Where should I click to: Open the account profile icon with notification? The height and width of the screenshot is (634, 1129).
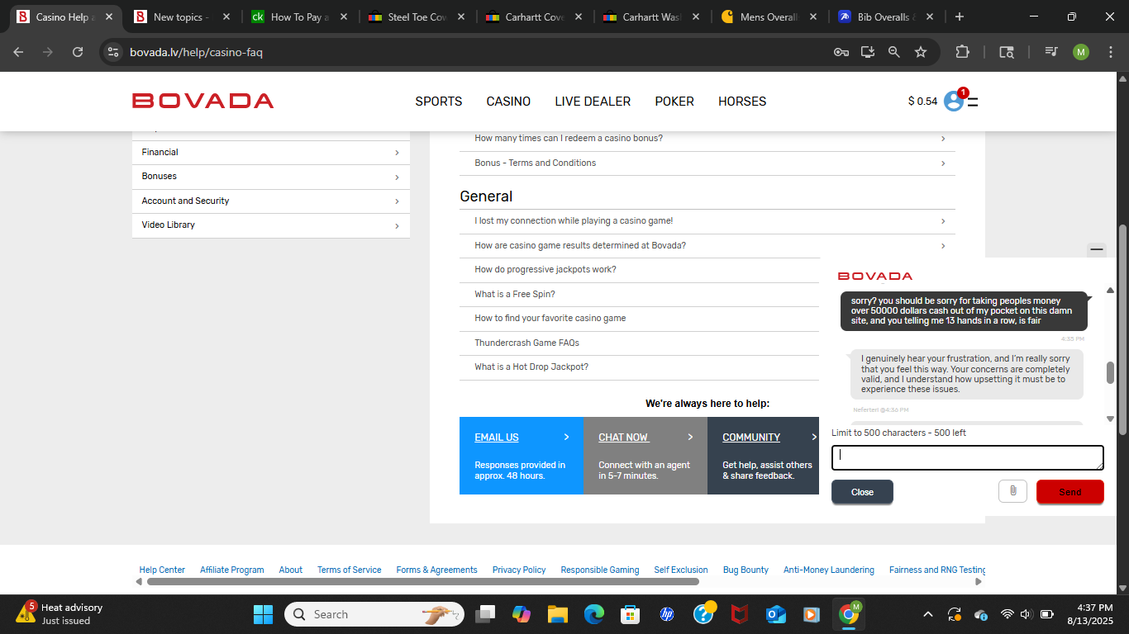click(954, 101)
